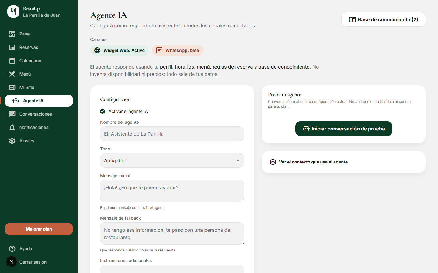Click the open book knowledge base icon
Image resolution: width=438 pixels, height=273 pixels.
tap(353, 19)
